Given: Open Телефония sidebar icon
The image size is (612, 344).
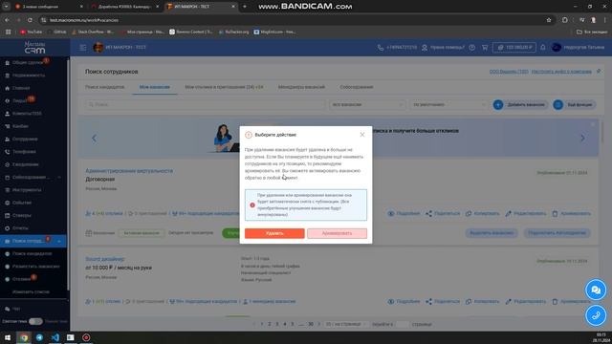Looking at the screenshot, I should [x=7, y=152].
